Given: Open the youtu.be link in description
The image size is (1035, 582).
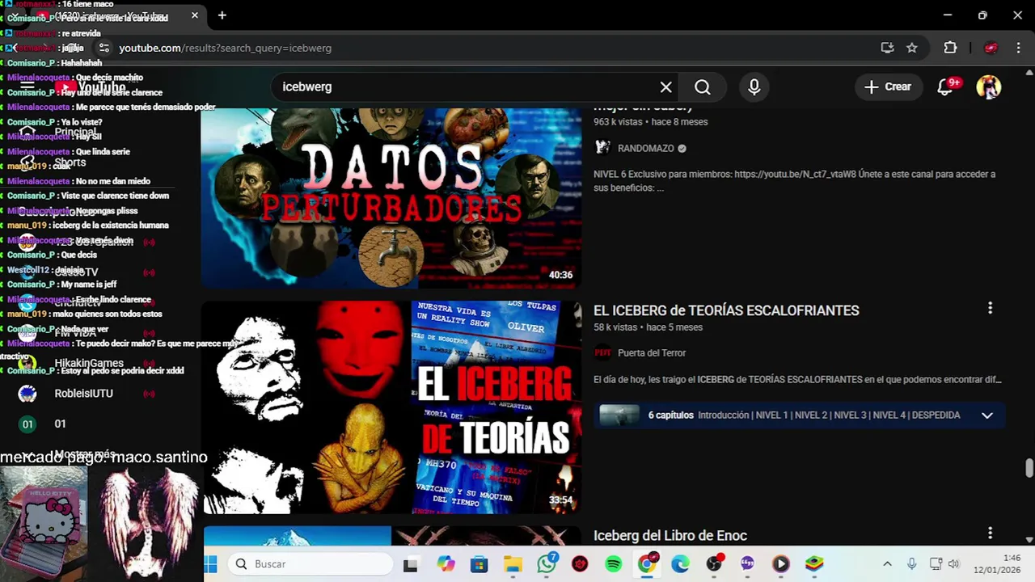Looking at the screenshot, I should pyautogui.click(x=794, y=174).
